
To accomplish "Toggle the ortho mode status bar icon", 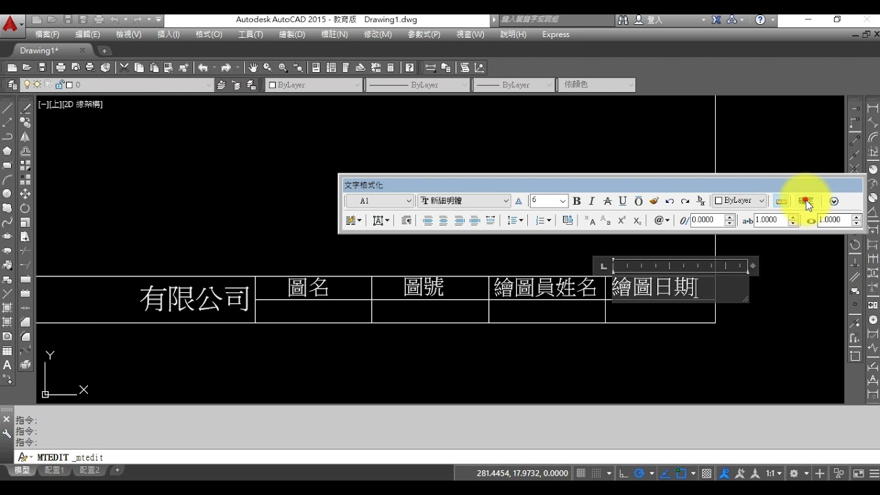I will (x=624, y=474).
